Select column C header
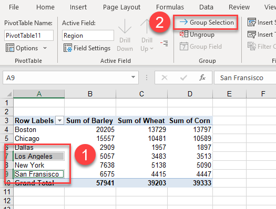Screen dimensions: 276x209 [x=141, y=94]
